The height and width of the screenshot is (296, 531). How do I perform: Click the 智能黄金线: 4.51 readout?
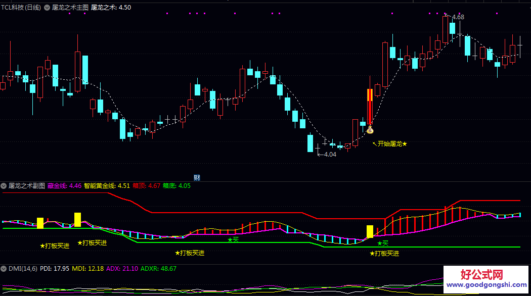(x=107, y=186)
